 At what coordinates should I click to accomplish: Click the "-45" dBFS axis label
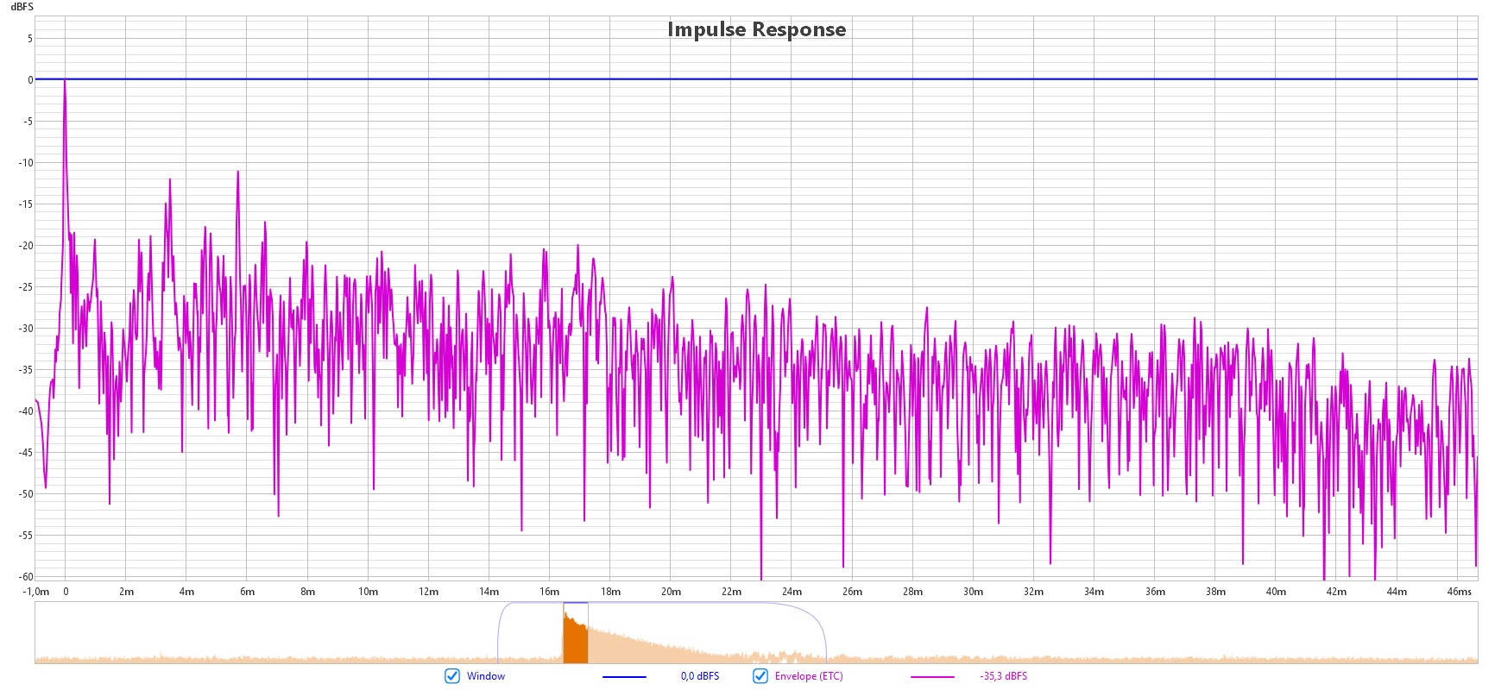[x=27, y=453]
